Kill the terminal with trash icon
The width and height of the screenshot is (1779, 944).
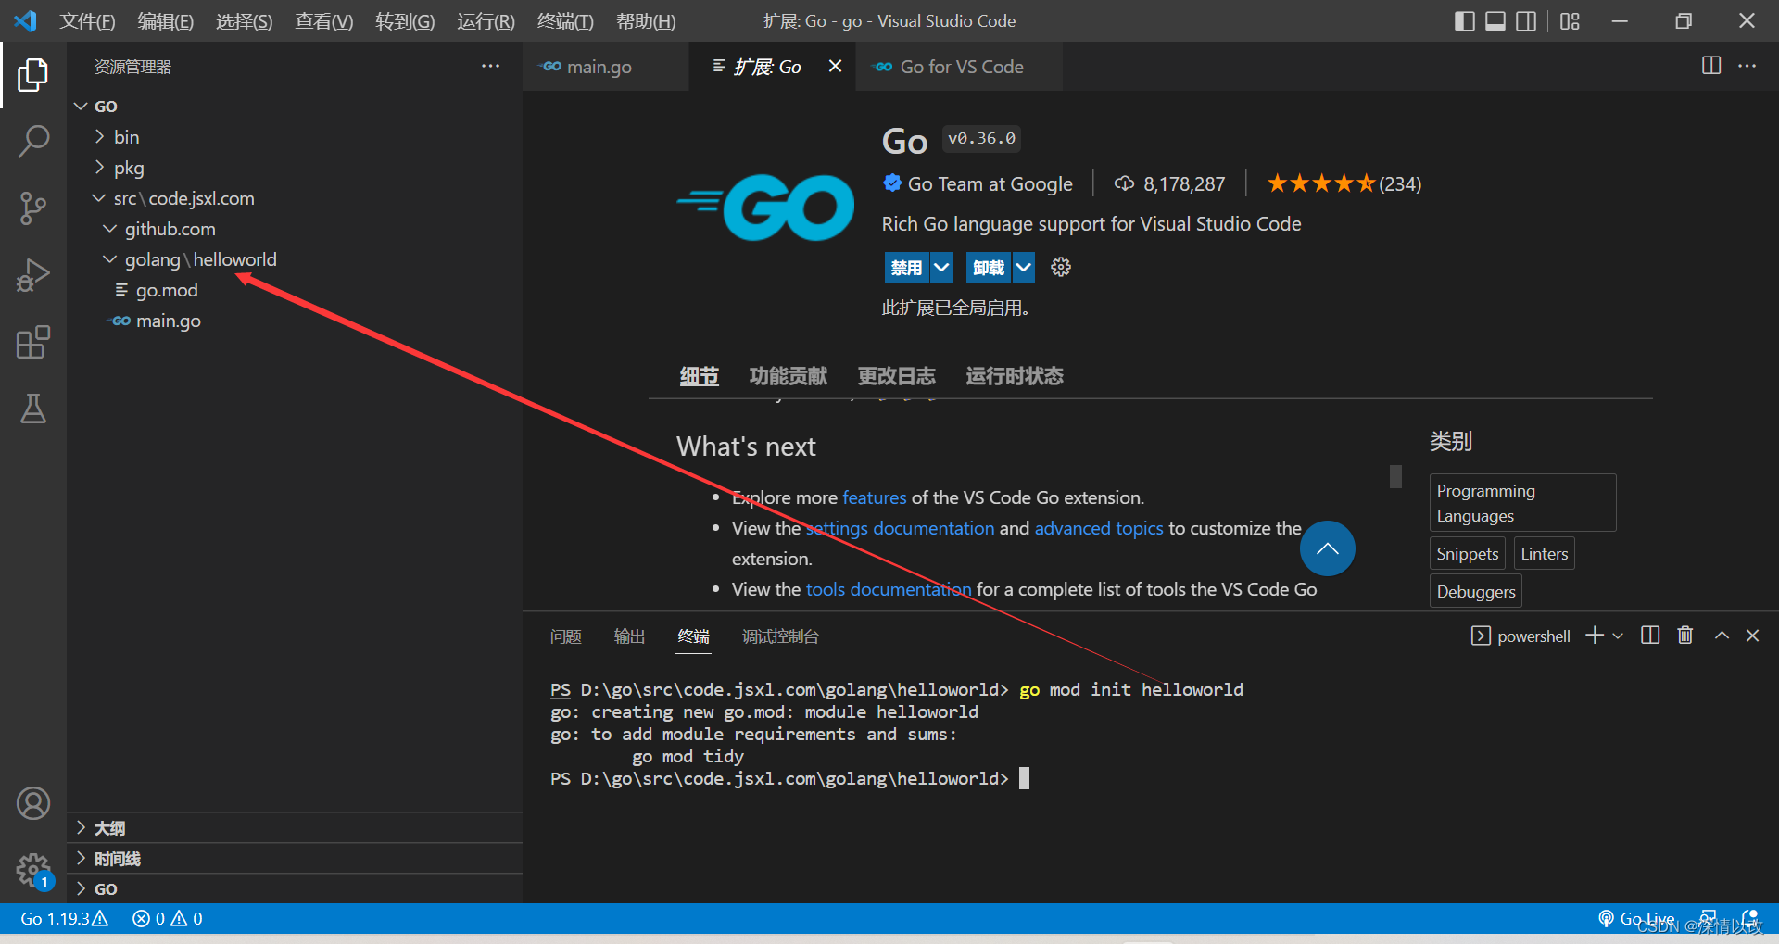pyautogui.click(x=1685, y=636)
